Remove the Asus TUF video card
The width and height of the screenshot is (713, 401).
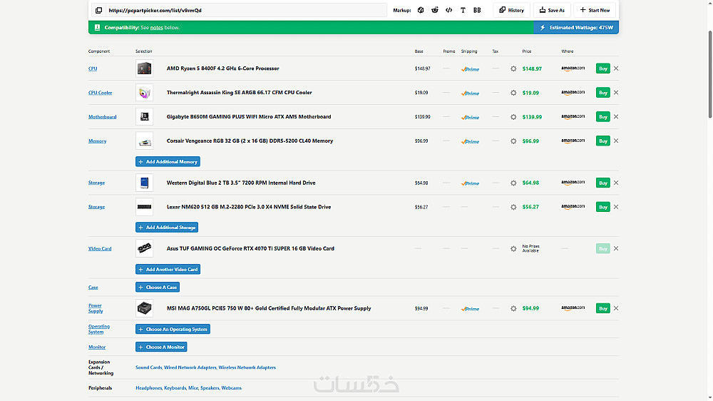pos(616,248)
